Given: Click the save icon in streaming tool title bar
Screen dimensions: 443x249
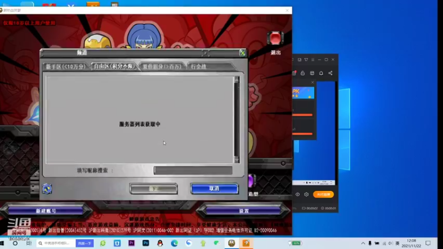Looking at the screenshot, I should [300, 60].
